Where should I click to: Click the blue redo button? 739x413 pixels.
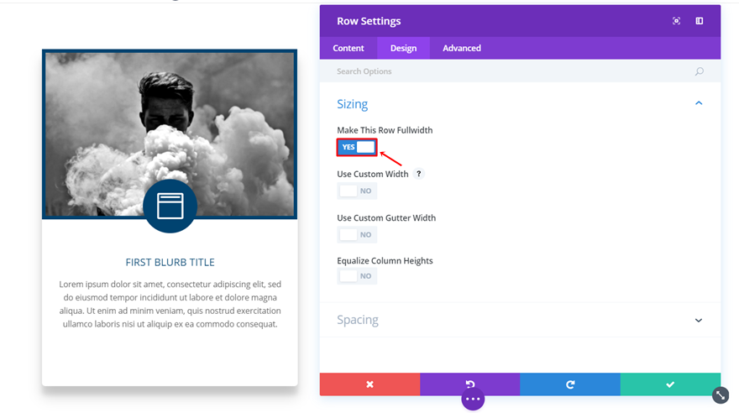tap(570, 384)
